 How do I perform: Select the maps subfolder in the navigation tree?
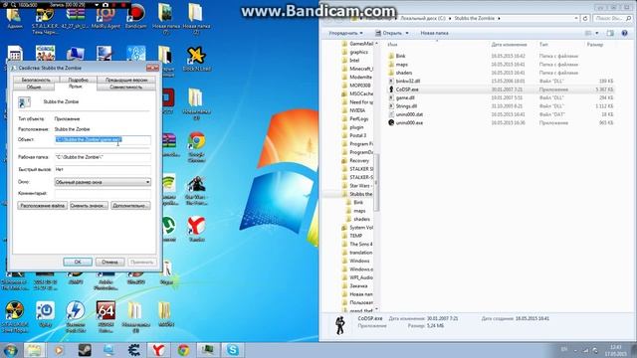[x=356, y=211]
